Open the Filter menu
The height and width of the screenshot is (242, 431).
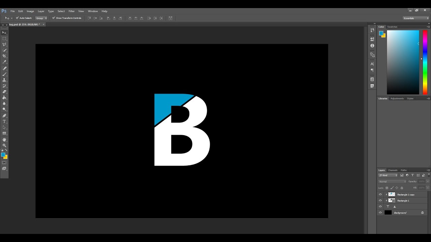pyautogui.click(x=72, y=11)
